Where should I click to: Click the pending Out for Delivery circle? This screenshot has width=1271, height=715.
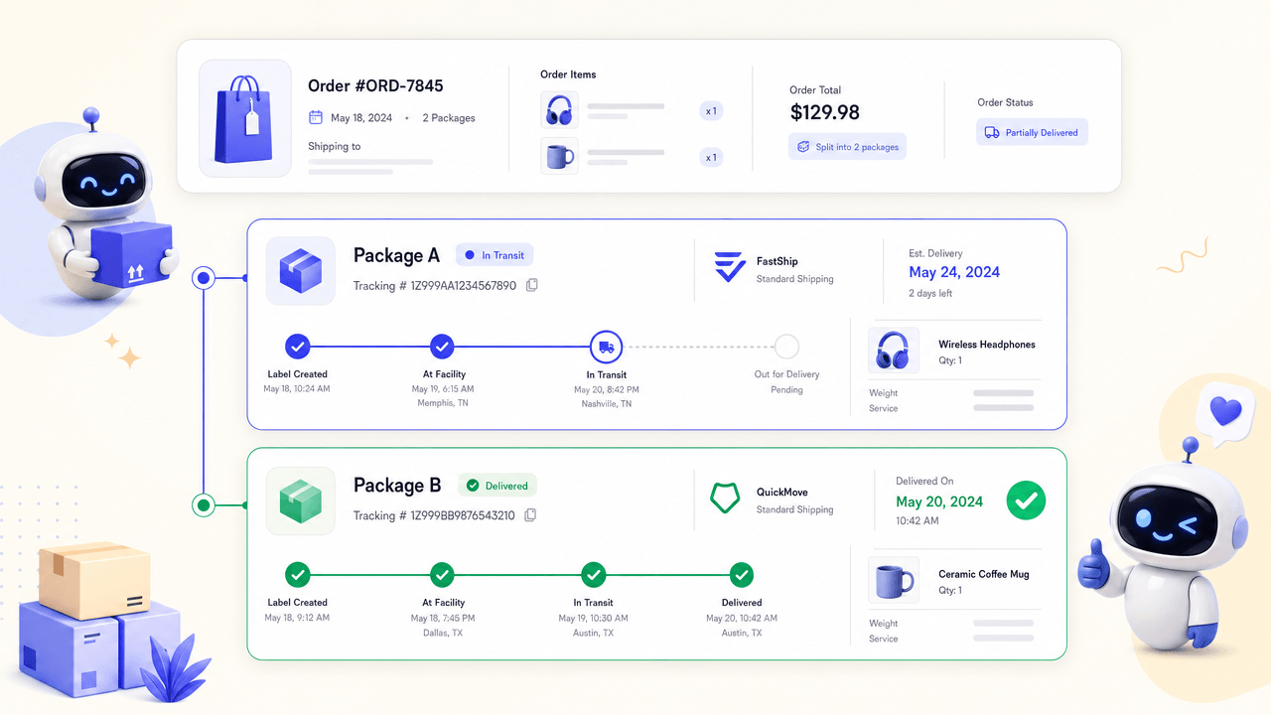(x=786, y=347)
